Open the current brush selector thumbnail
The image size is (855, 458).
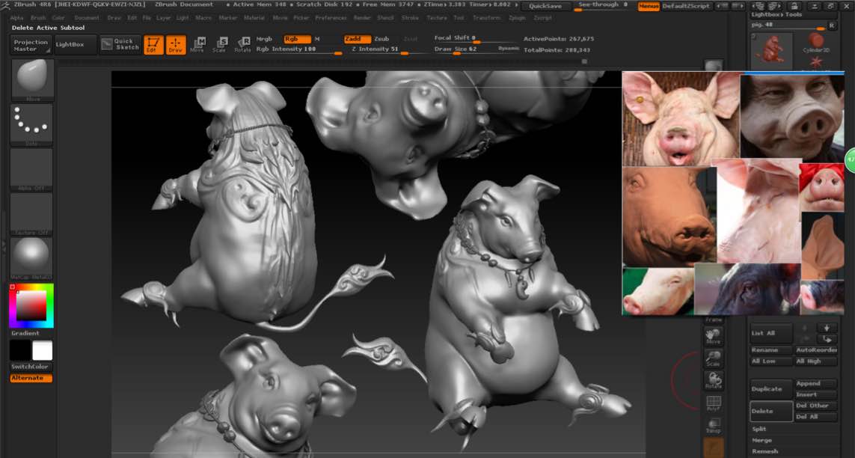(x=32, y=79)
